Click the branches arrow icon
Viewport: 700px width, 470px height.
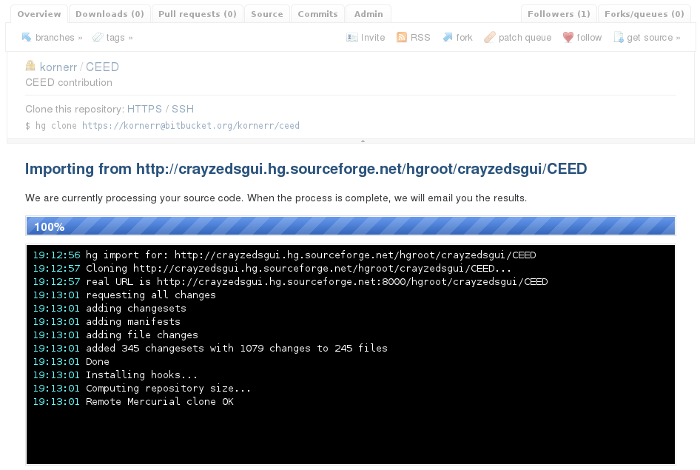[x=27, y=38]
